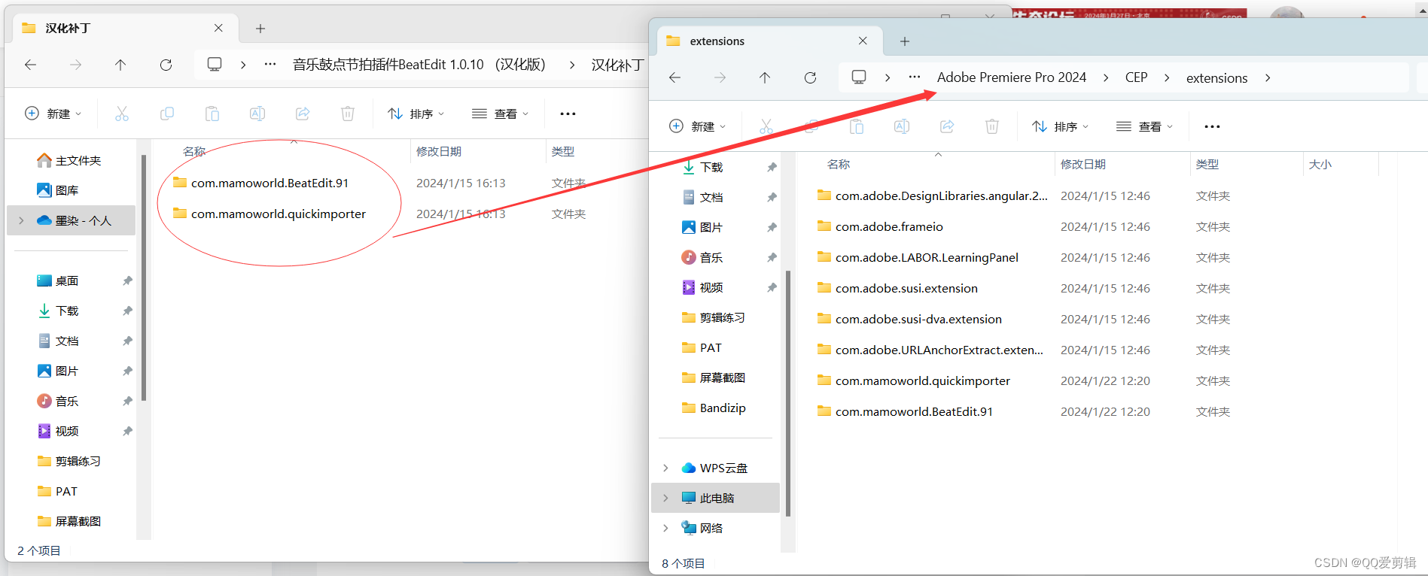
Task: Click Forward arrow in 汉化补丁 window
Action: [x=76, y=65]
